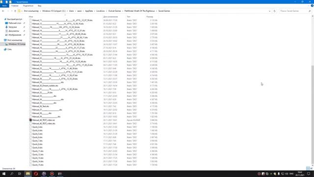Open Task View on the taskbar
The height and width of the screenshot is (177, 314).
click(20, 174)
